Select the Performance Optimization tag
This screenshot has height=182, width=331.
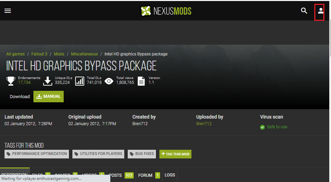point(37,154)
